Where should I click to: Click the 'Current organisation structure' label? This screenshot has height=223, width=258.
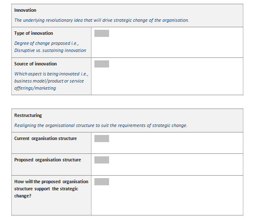pos(45,138)
